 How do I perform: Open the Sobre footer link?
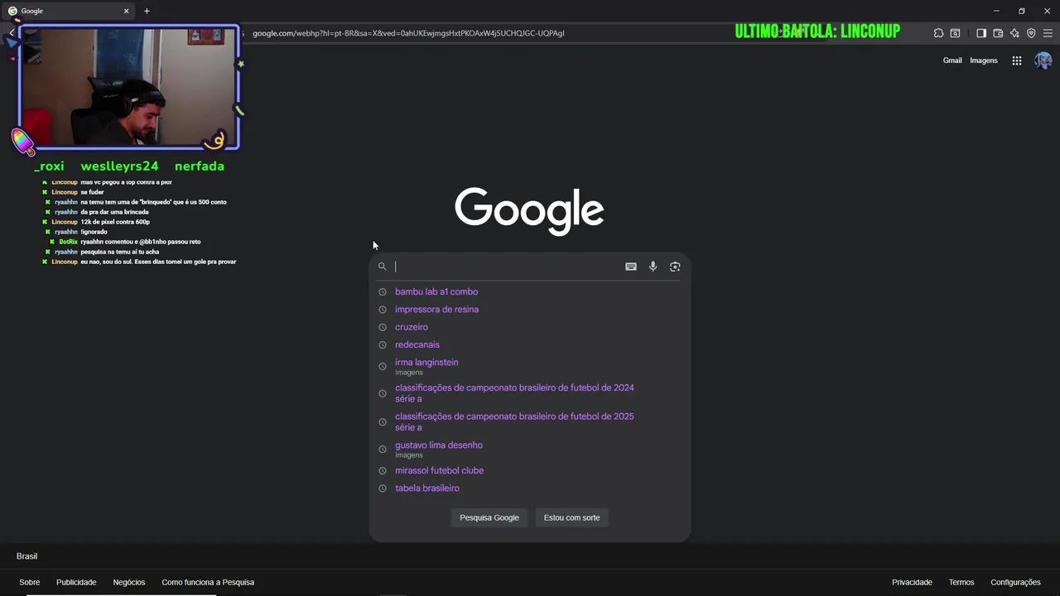(x=30, y=582)
